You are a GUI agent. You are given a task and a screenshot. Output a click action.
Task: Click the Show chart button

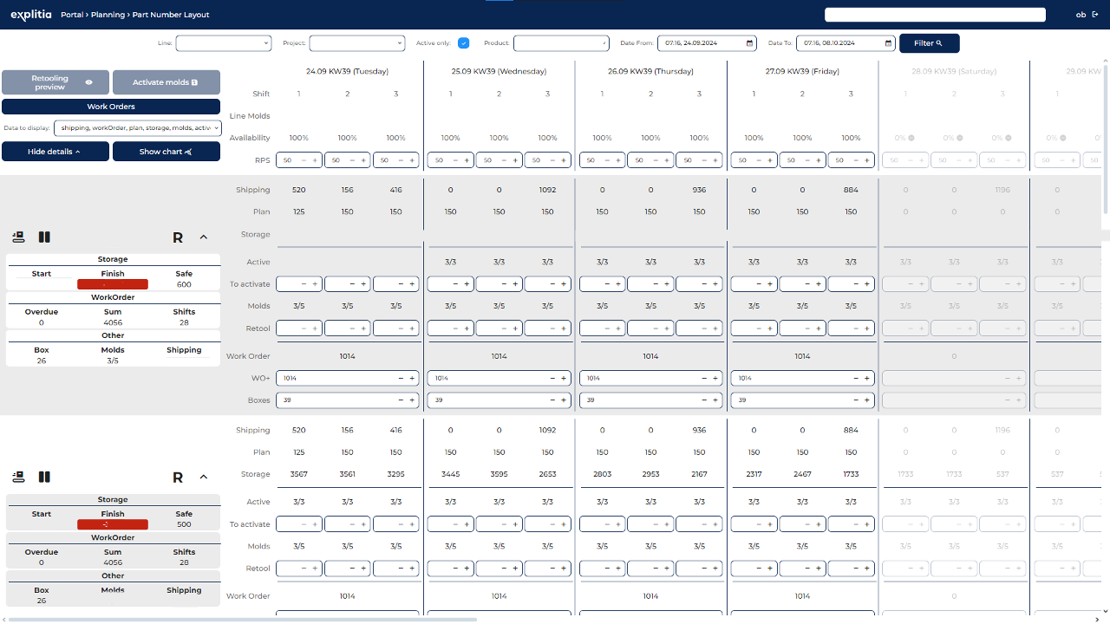(166, 152)
